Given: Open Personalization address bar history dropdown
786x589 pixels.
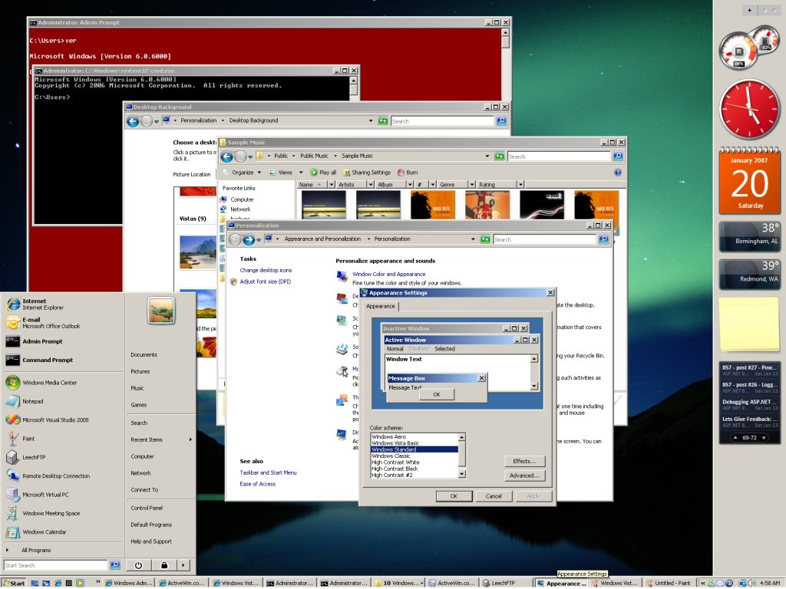Looking at the screenshot, I should point(473,239).
